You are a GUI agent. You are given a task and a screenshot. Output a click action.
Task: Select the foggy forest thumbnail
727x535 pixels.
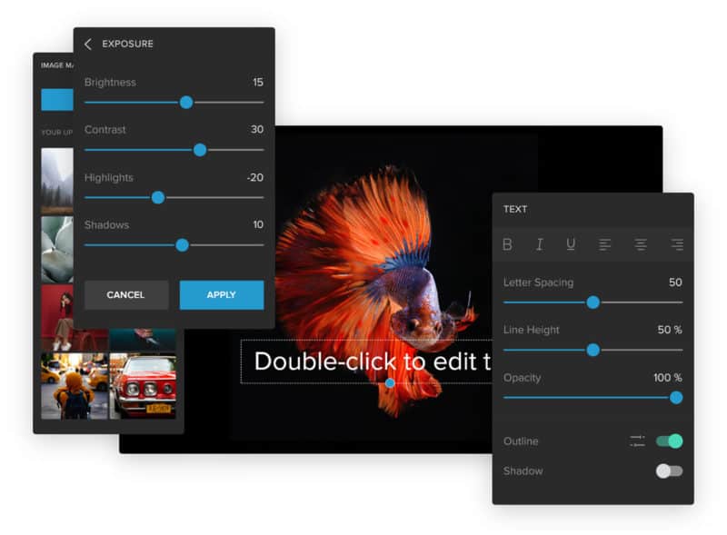(x=57, y=180)
